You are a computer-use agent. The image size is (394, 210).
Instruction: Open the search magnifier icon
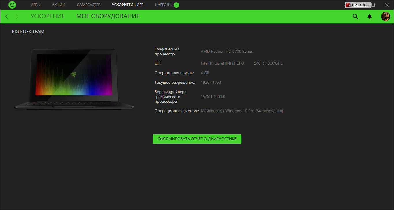pyautogui.click(x=355, y=16)
